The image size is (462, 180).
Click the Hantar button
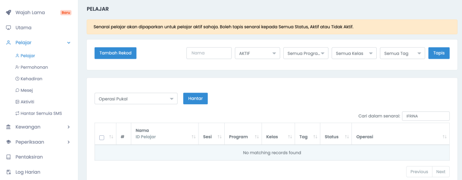(195, 98)
